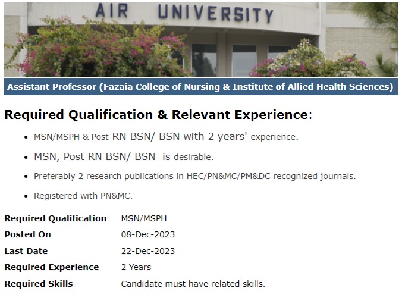Viewport: 402px width, 304px height.
Task: Click the bold 'Required Qualification' field label
Action: (55, 218)
